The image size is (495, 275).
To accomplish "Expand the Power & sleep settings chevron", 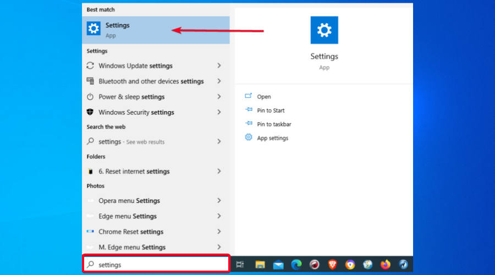I will 219,97.
